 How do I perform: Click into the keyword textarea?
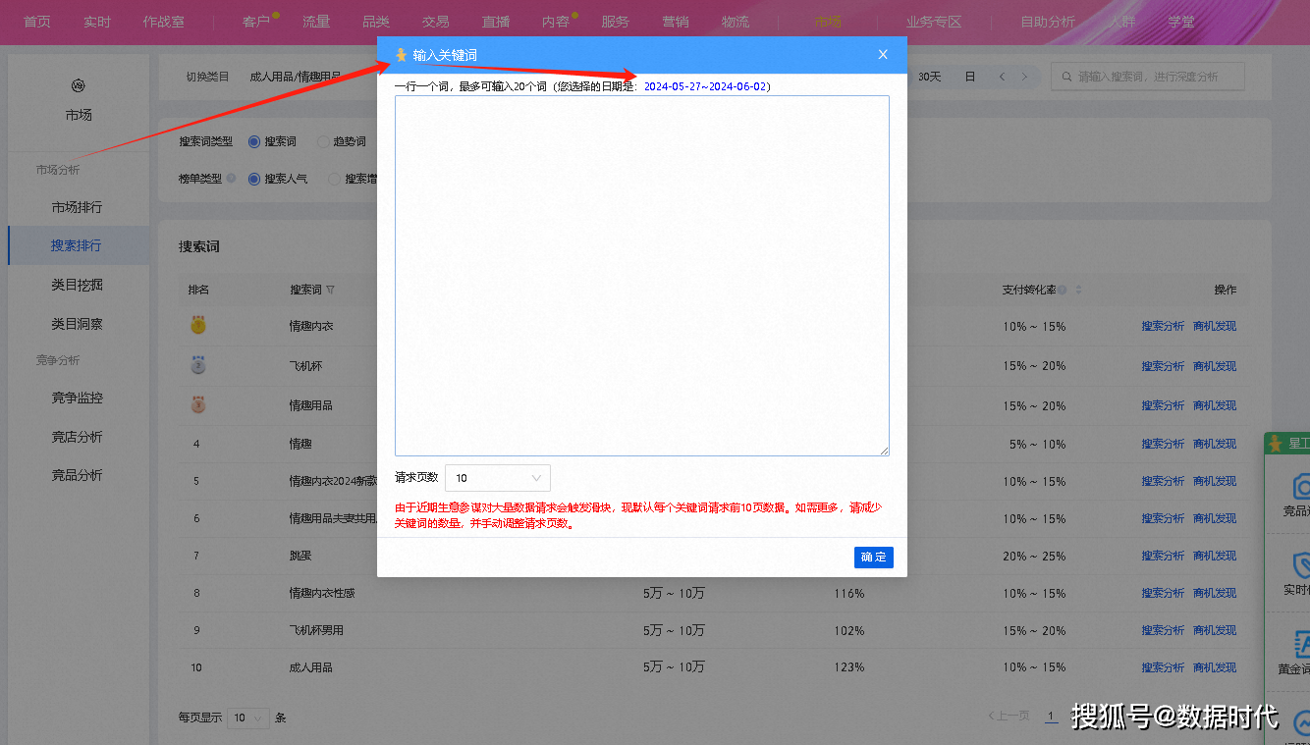[x=642, y=276]
